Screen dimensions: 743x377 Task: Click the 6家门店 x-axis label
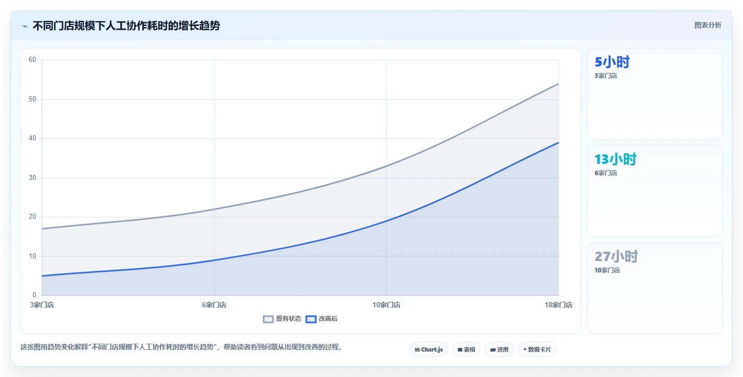coord(214,305)
